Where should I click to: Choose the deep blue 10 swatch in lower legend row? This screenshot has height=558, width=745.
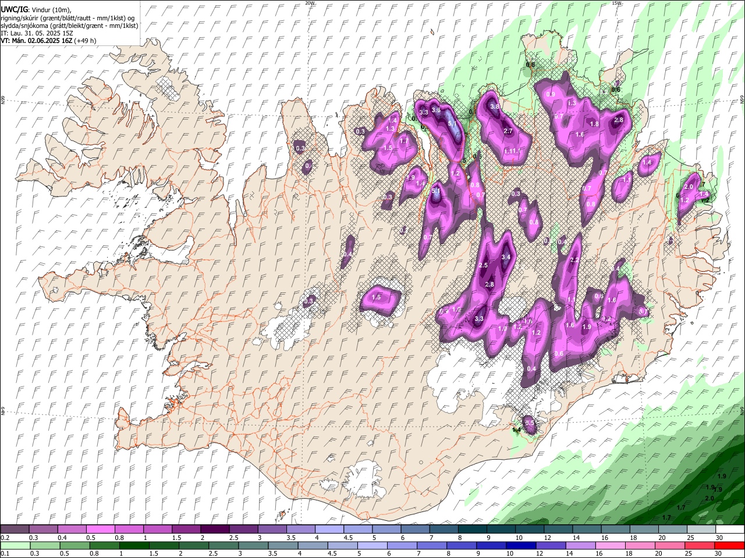click(x=520, y=545)
